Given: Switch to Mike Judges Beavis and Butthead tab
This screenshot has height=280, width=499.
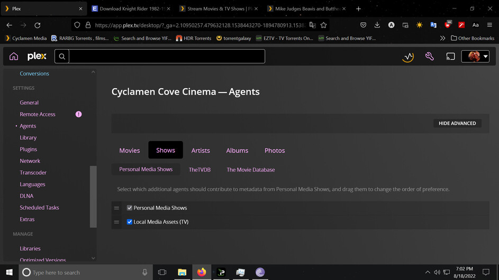Looking at the screenshot, I should tap(306, 9).
